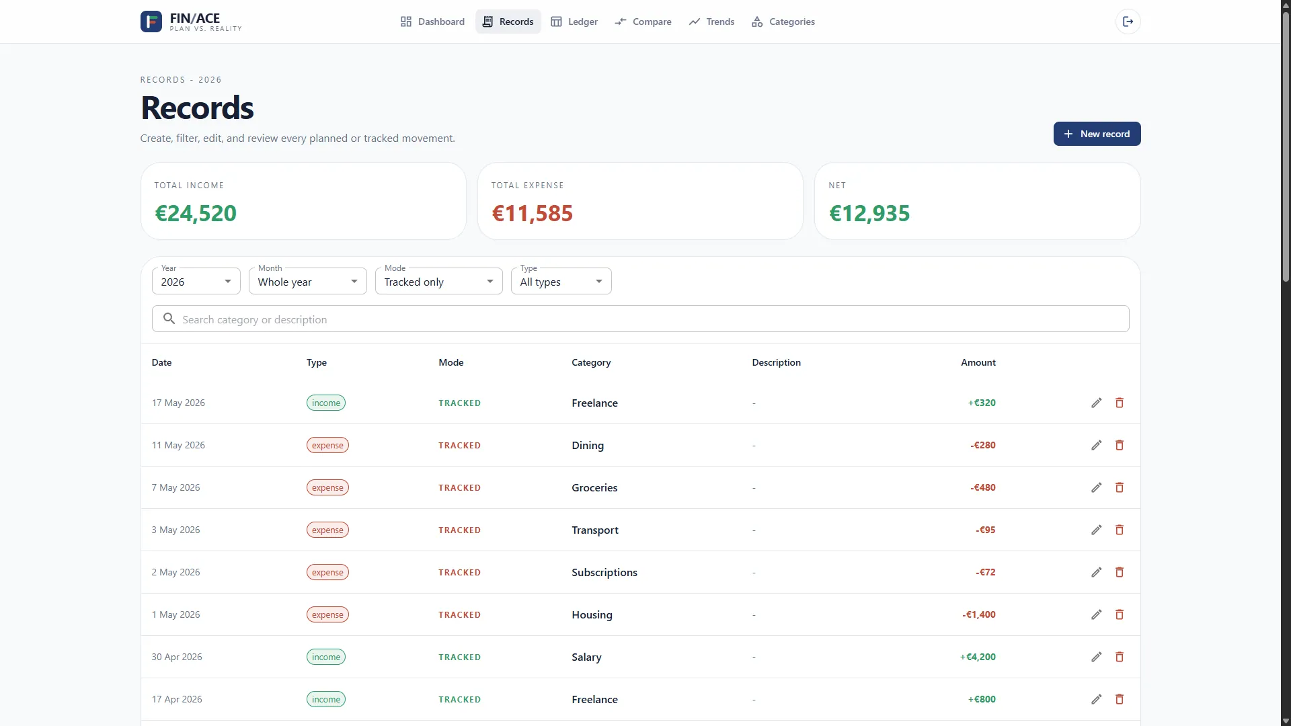This screenshot has width=1291, height=726.
Task: Open the Categories tab
Action: (x=783, y=22)
